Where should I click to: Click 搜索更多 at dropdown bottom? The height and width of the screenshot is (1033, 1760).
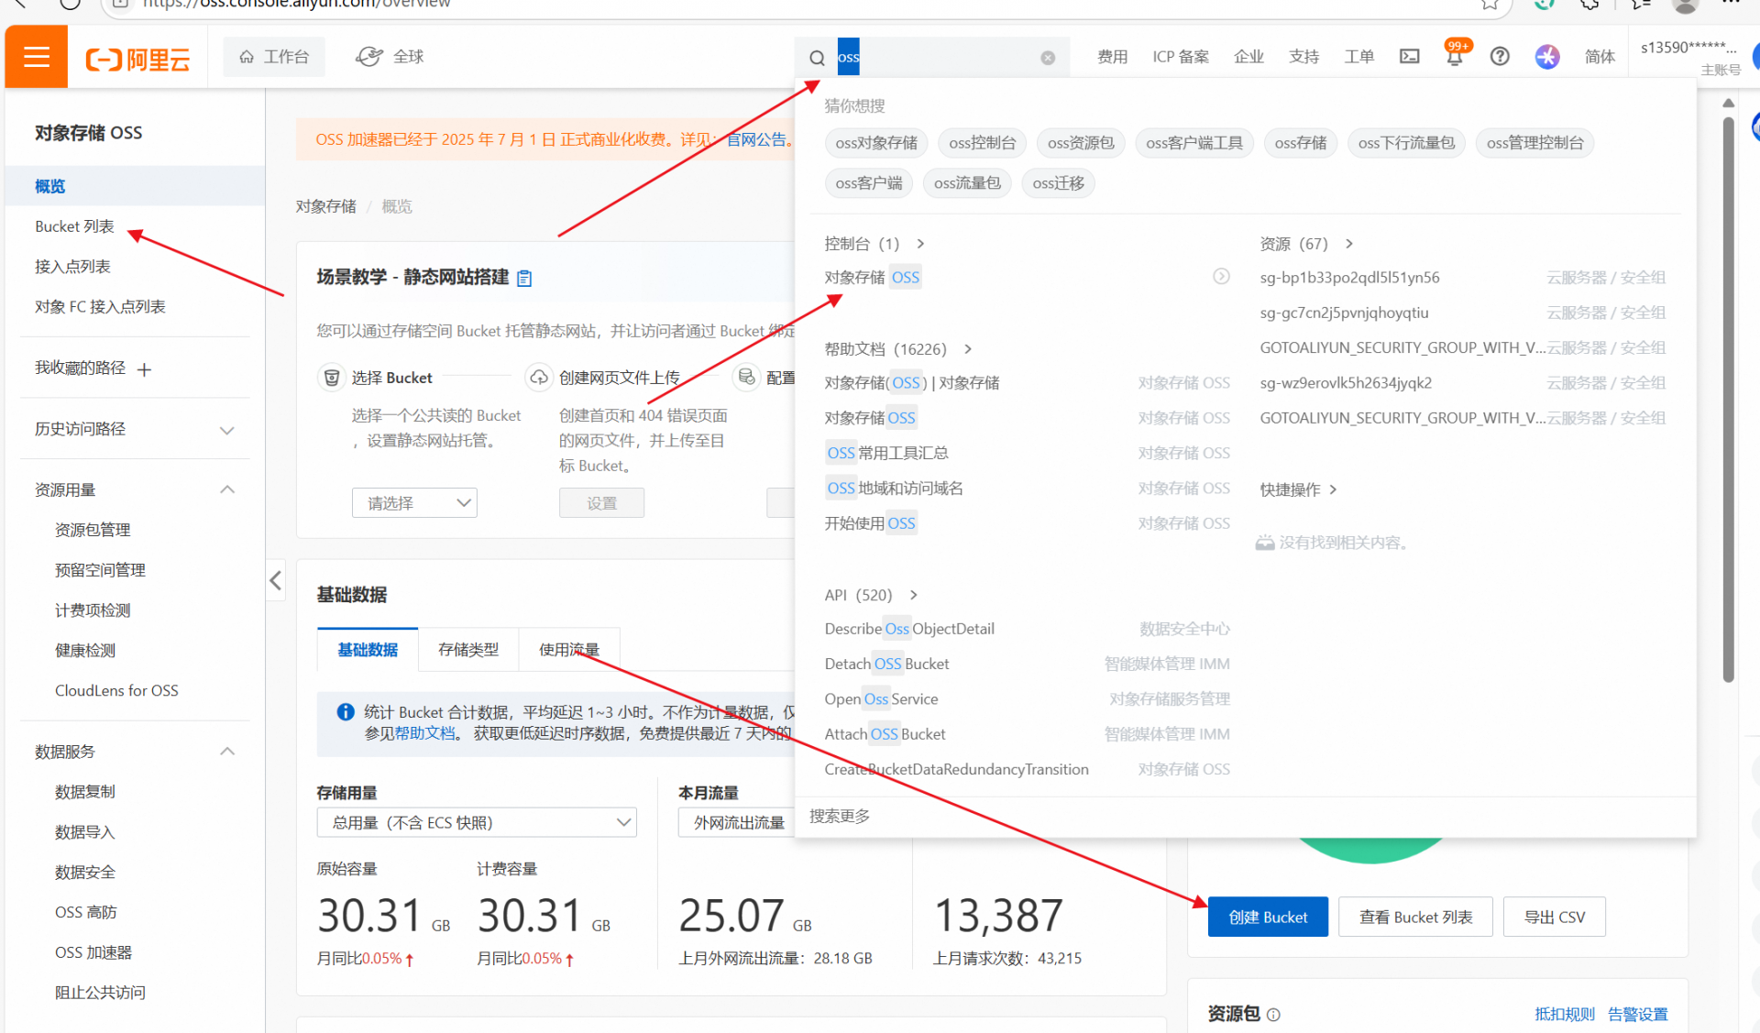(x=840, y=817)
